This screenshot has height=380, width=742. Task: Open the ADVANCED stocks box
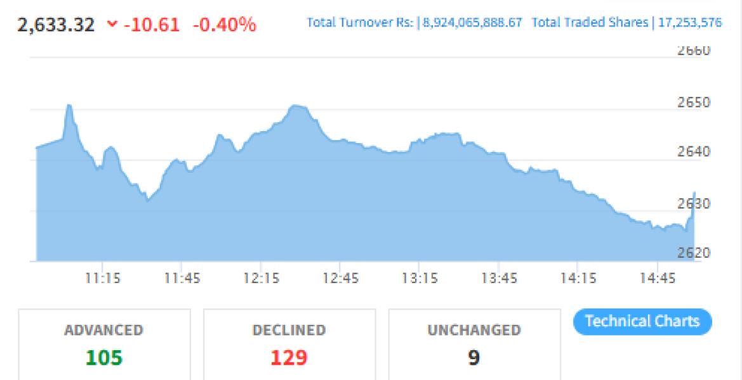pyautogui.click(x=103, y=345)
